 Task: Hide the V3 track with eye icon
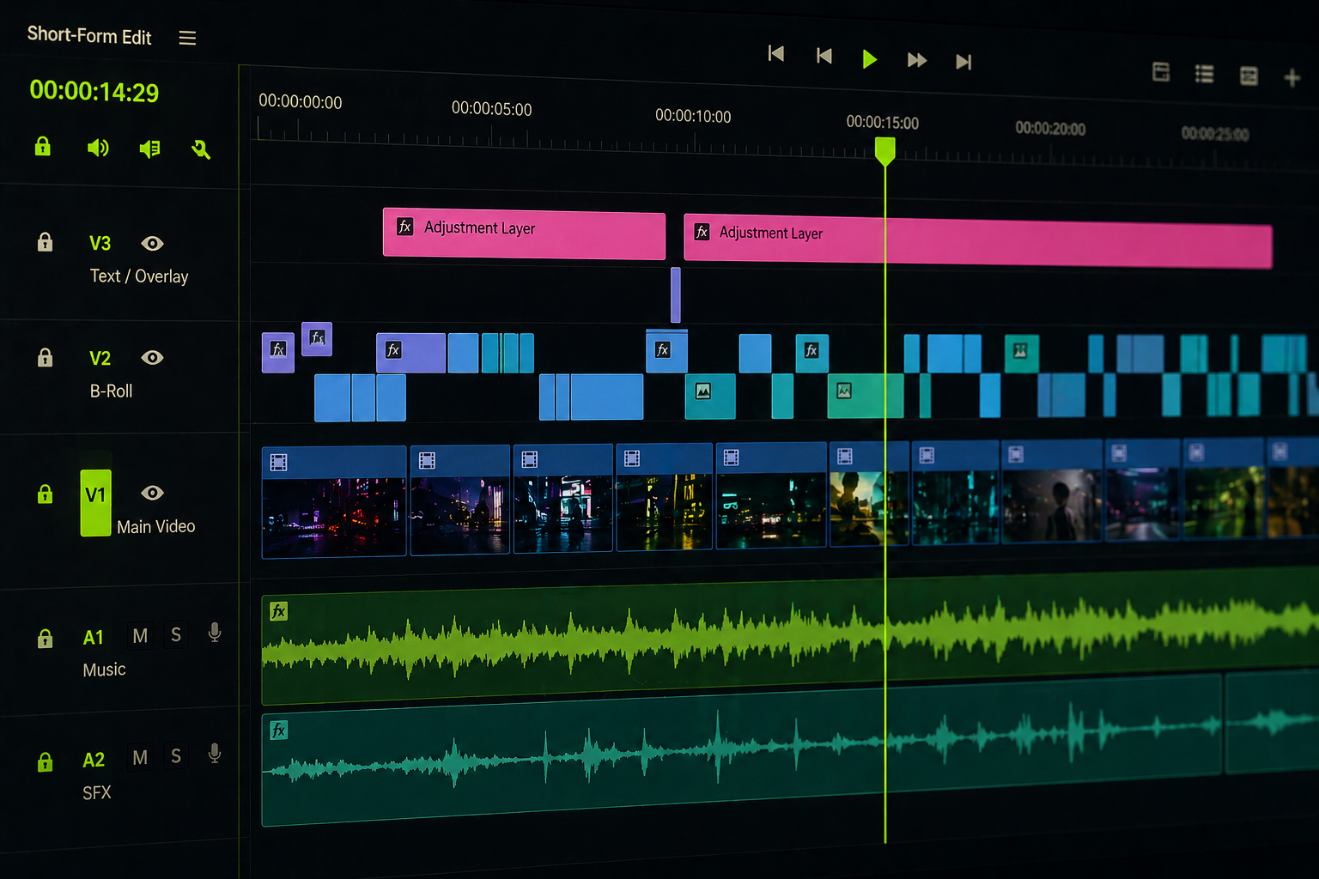(152, 244)
